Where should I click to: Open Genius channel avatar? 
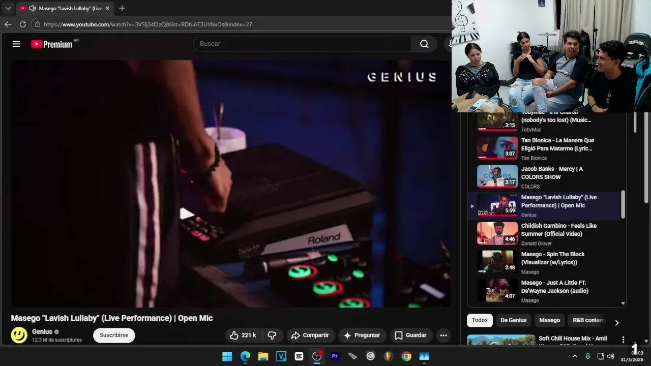[19, 335]
